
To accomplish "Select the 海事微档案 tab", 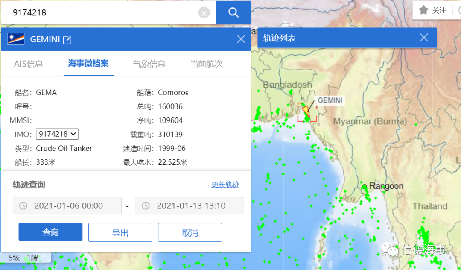I will [88, 64].
